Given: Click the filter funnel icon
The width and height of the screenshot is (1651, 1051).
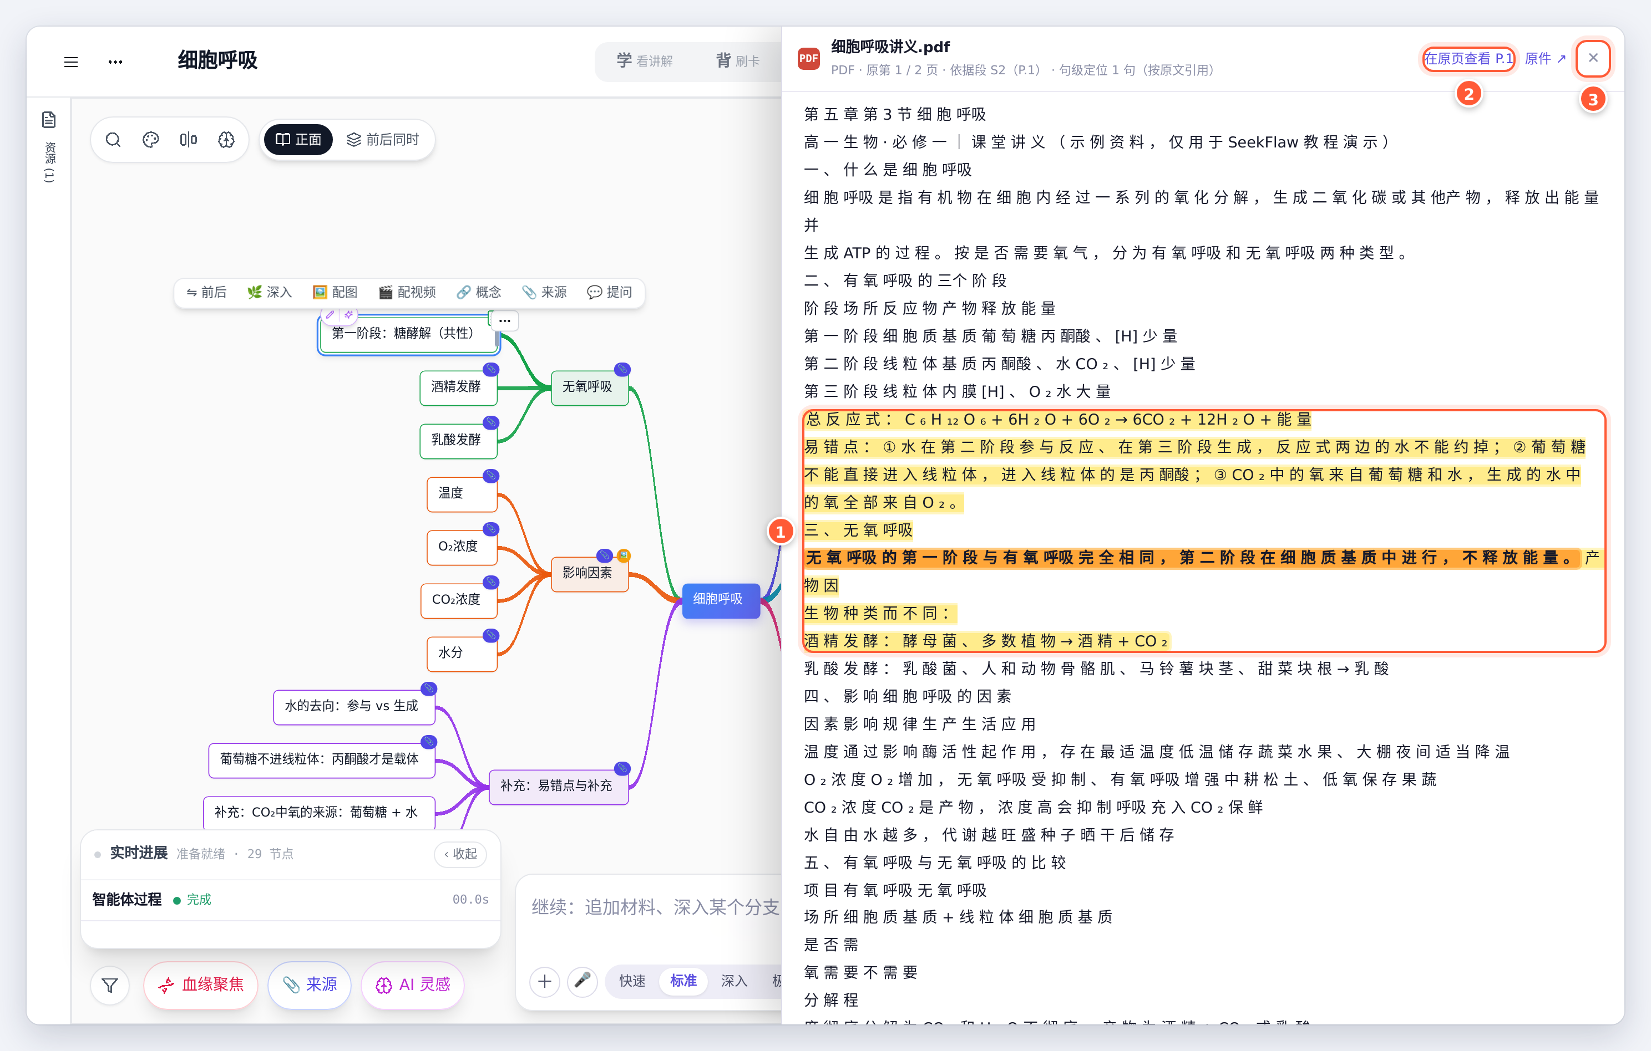Looking at the screenshot, I should point(110,985).
